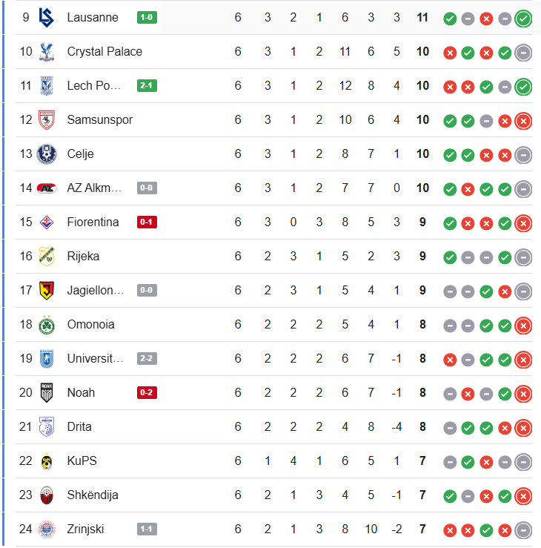Click the Fiorentina club crest
Viewport: 541px width, 548px height.
click(x=47, y=222)
